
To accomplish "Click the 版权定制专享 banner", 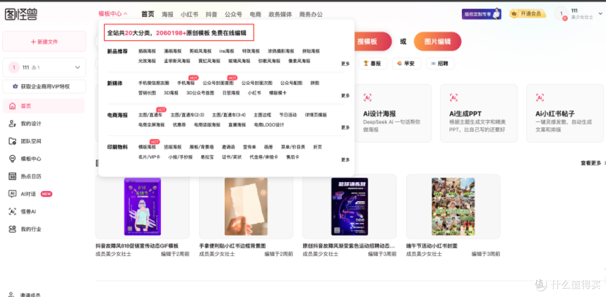I will (x=481, y=14).
